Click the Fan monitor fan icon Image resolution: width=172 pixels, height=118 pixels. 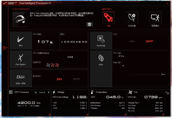pyautogui.click(x=130, y=92)
